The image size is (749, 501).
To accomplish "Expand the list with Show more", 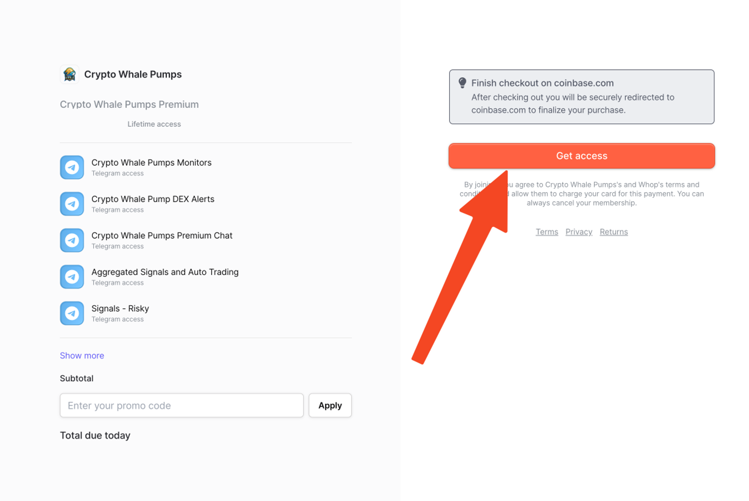I will 82,355.
